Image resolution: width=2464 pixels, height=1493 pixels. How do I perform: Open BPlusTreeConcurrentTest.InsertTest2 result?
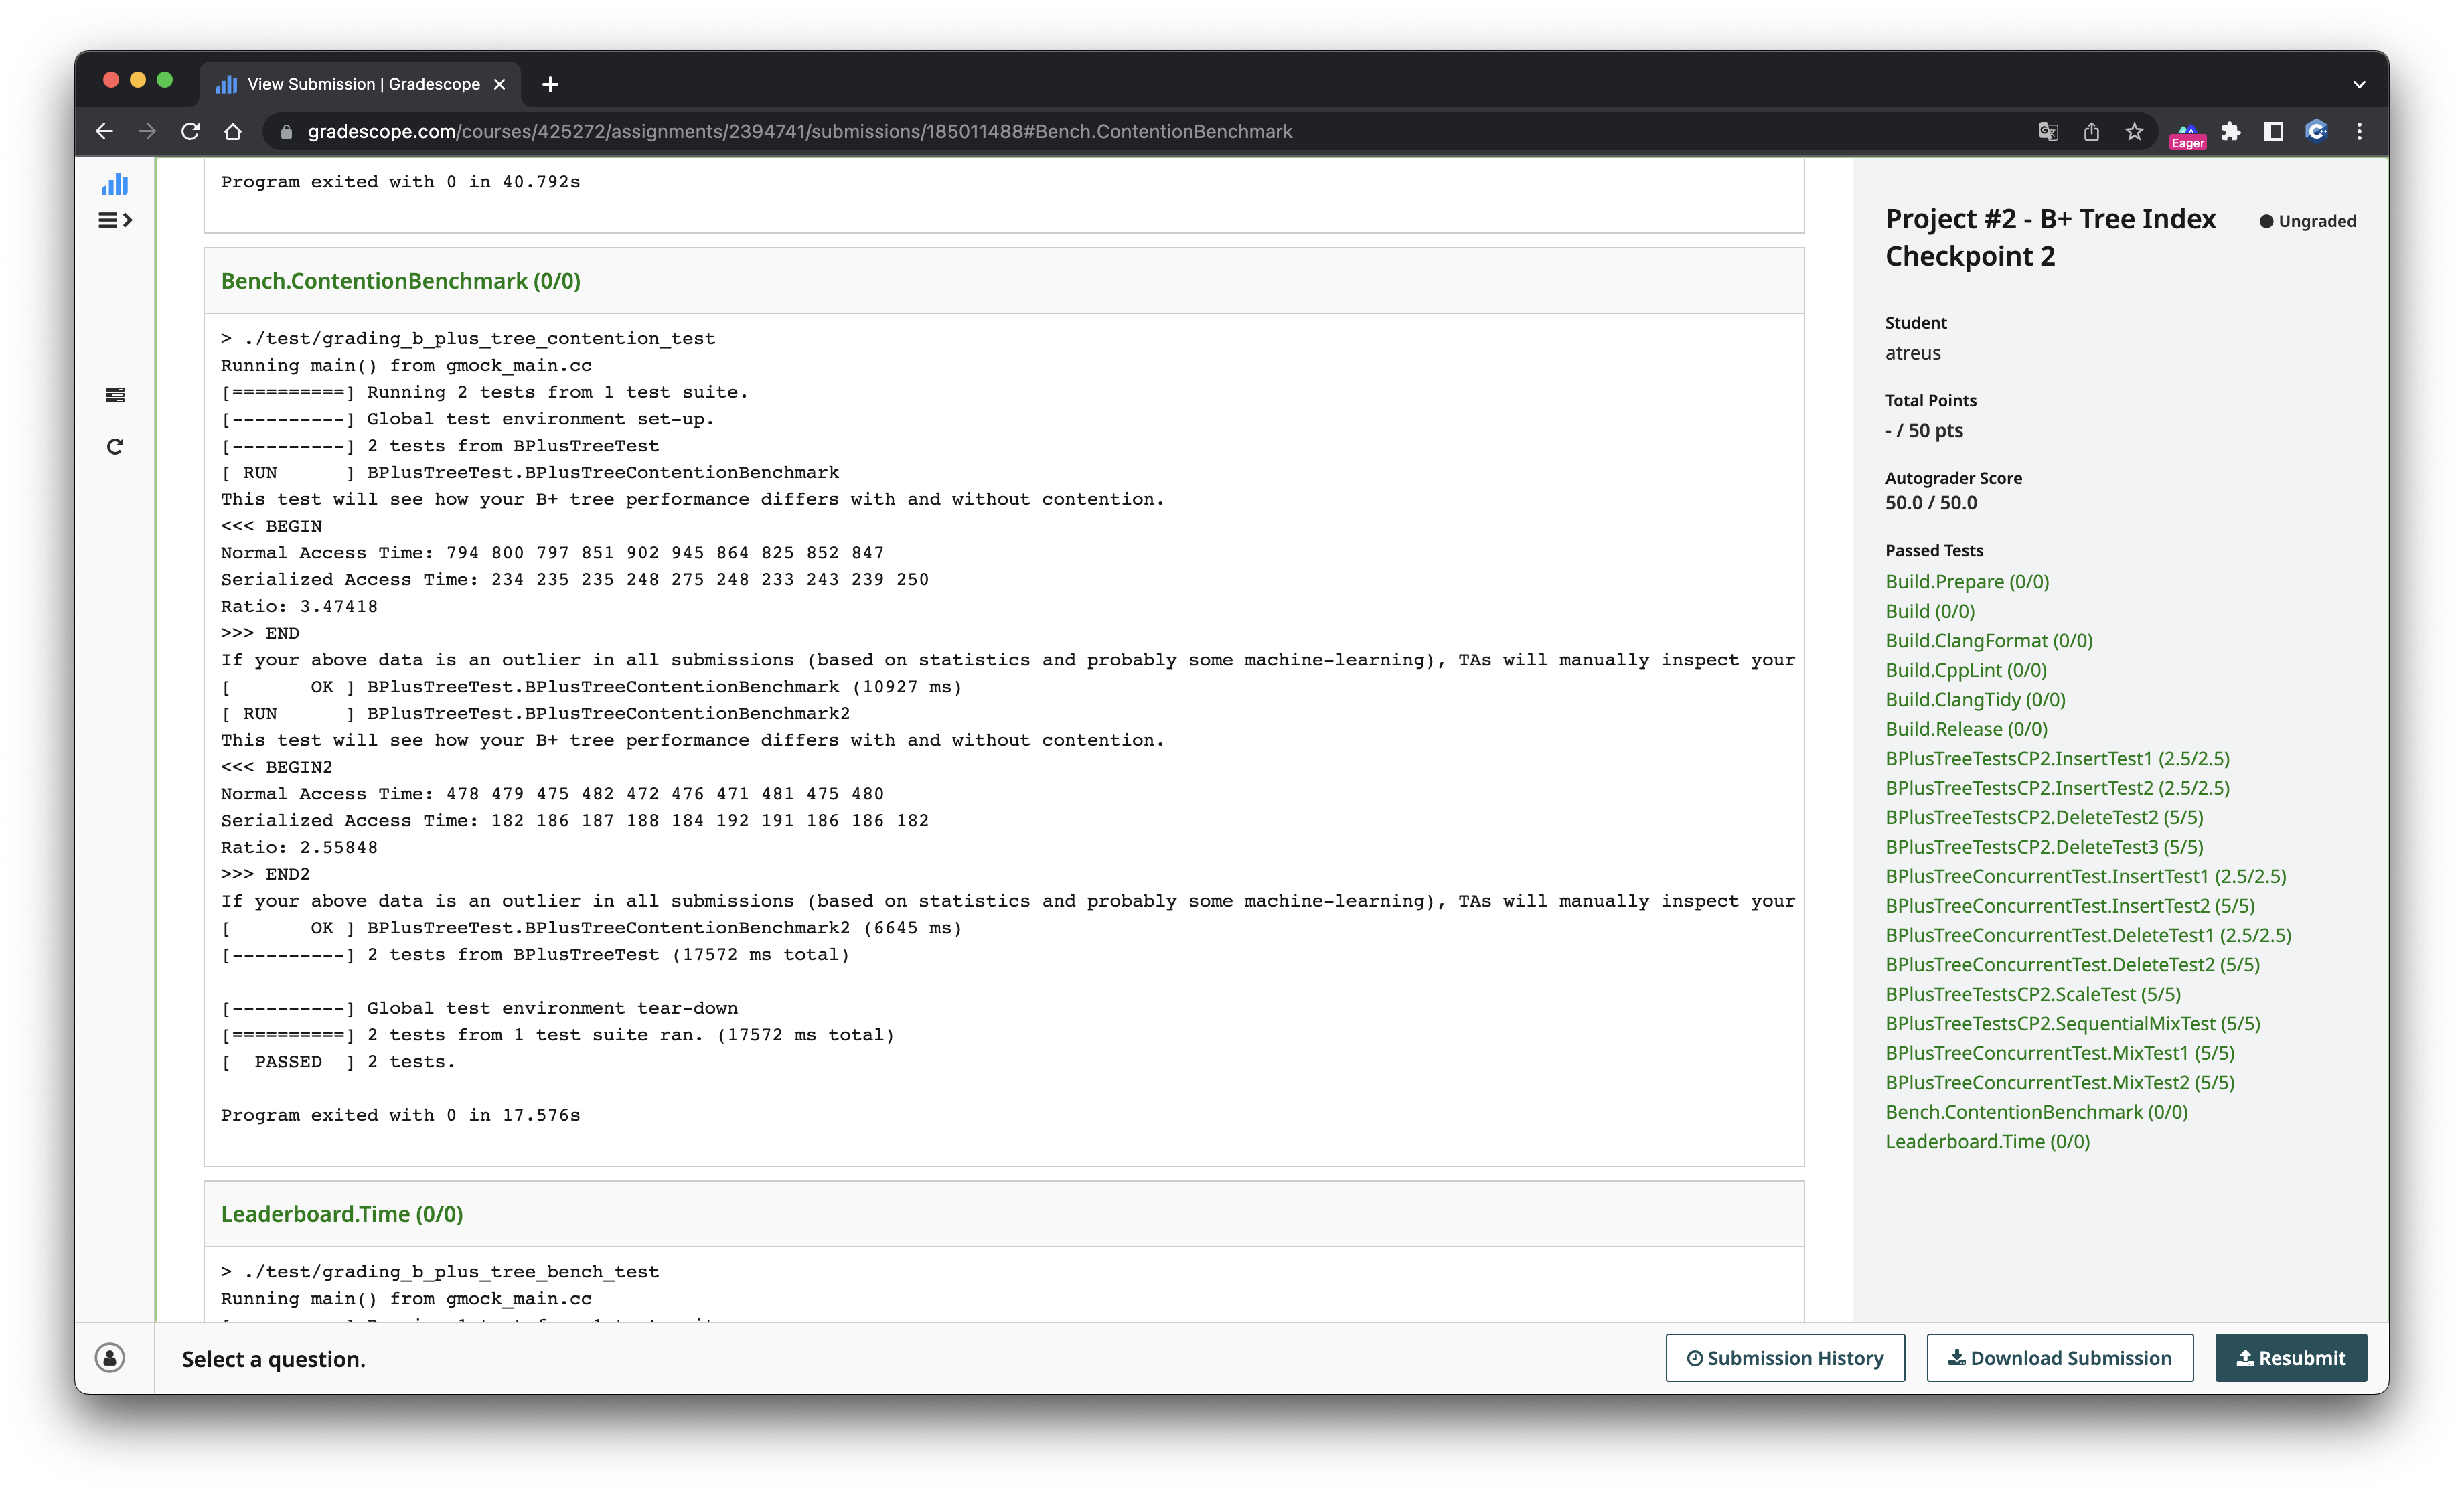(2070, 905)
